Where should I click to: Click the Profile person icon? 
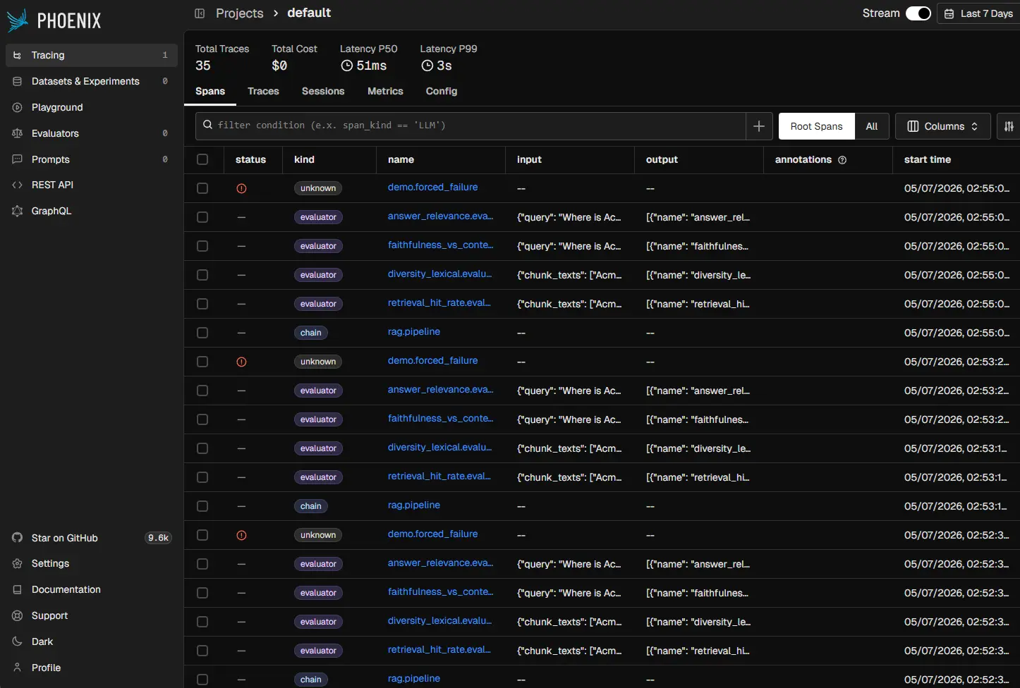(x=18, y=668)
